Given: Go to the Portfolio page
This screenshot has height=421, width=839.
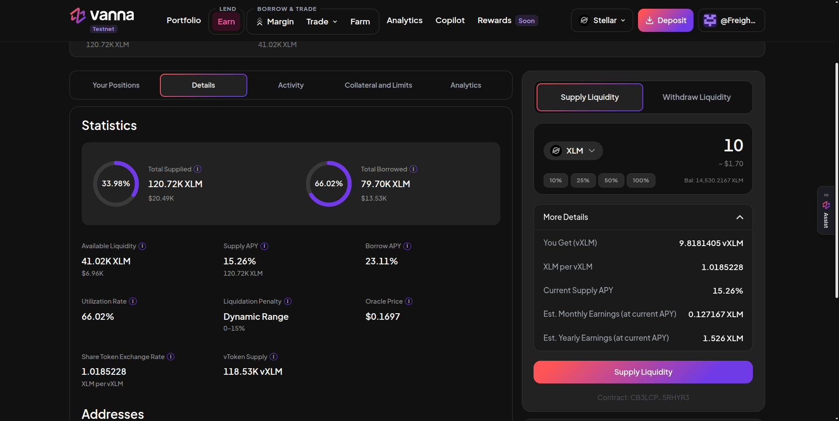Looking at the screenshot, I should click(x=184, y=21).
